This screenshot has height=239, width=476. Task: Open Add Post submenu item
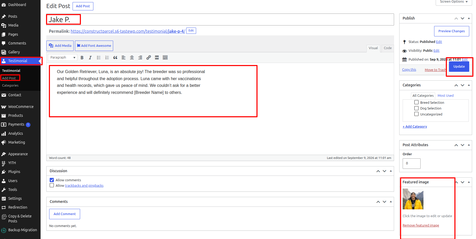point(9,78)
